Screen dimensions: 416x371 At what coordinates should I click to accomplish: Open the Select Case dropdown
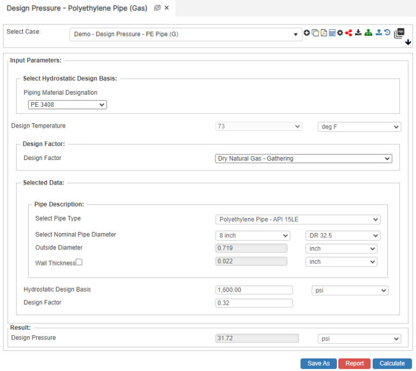tap(186, 34)
